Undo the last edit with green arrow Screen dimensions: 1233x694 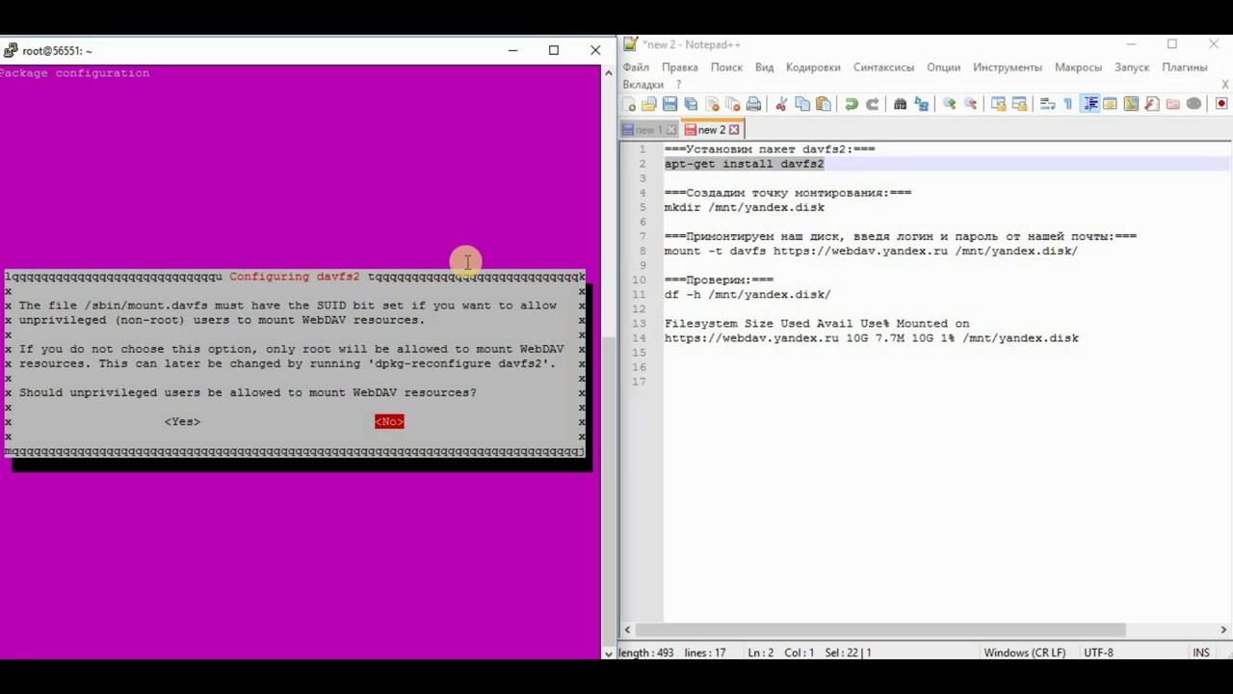pyautogui.click(x=852, y=104)
